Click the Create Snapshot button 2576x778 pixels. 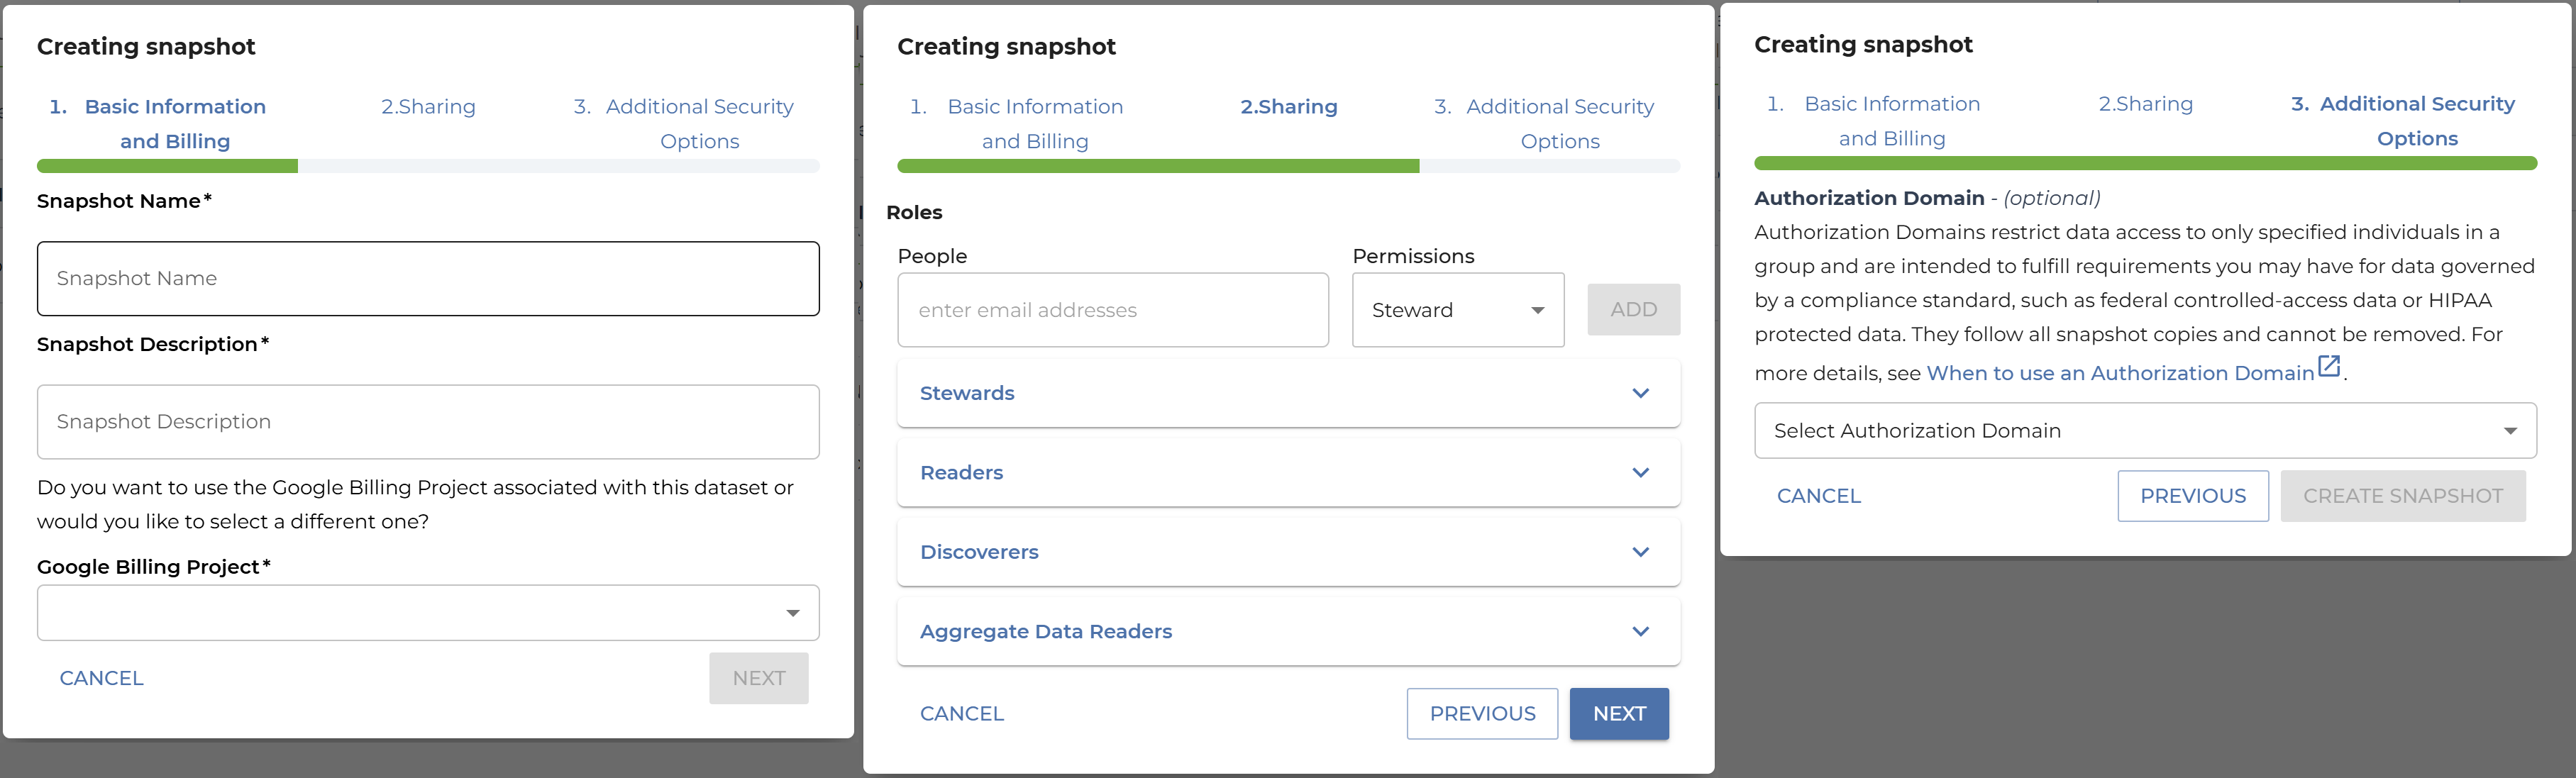tap(2403, 496)
